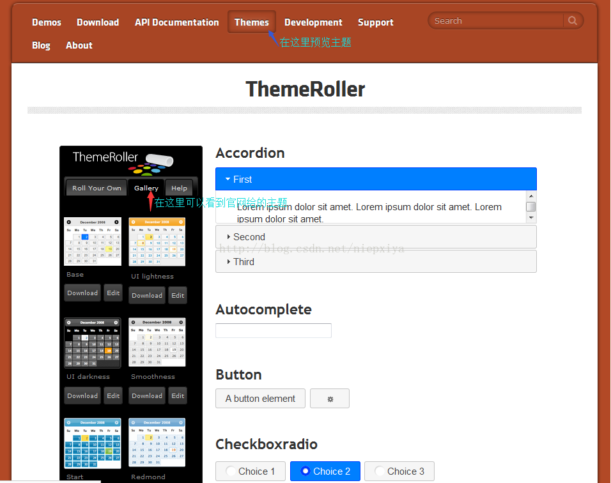
Task: Open API Documentation in the nav bar
Action: 177,22
